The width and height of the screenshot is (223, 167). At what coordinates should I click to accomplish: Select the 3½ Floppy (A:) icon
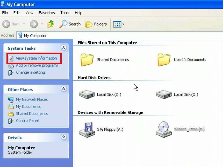(87, 130)
